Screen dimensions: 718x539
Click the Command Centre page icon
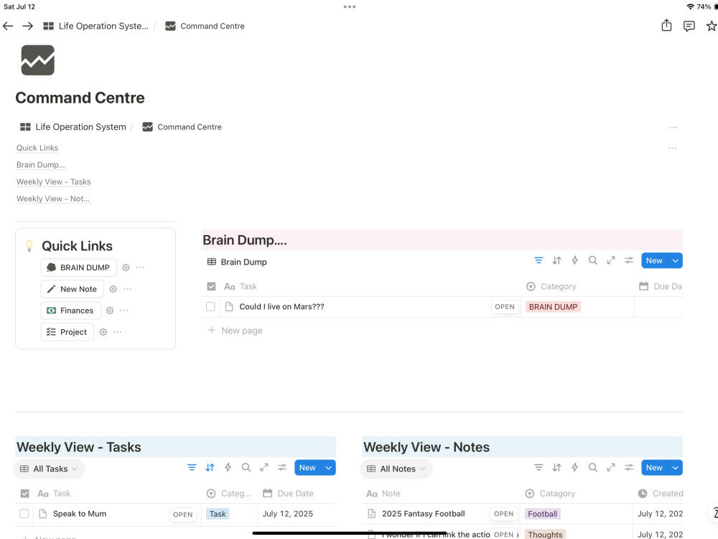[37, 60]
